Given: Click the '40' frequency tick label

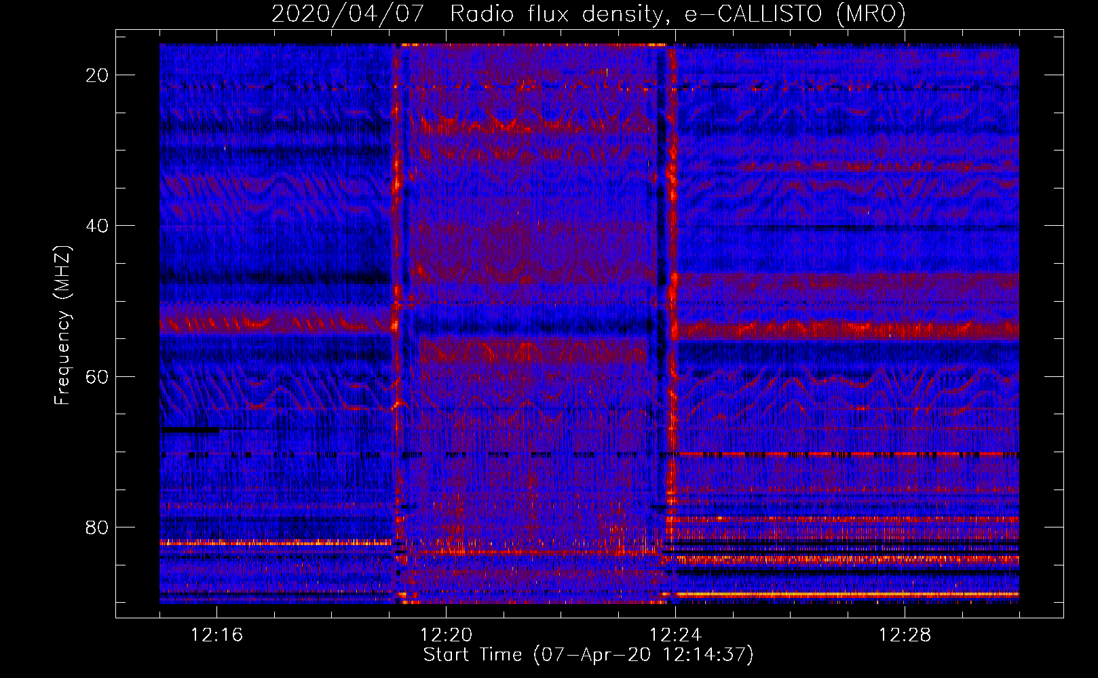Looking at the screenshot, I should point(97,226).
